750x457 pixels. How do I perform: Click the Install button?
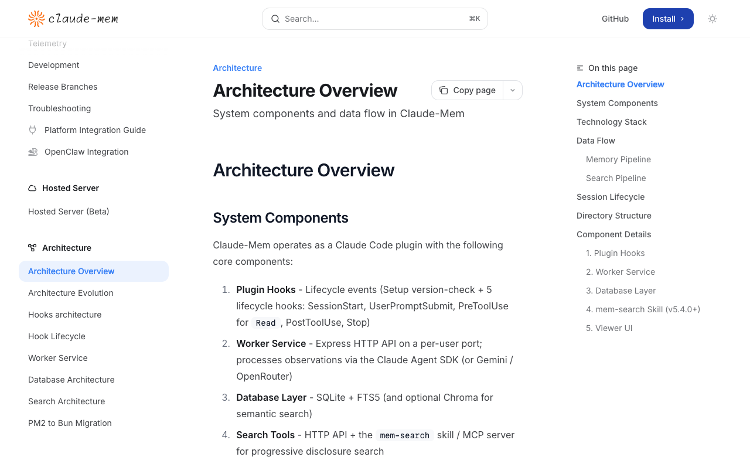[668, 19]
